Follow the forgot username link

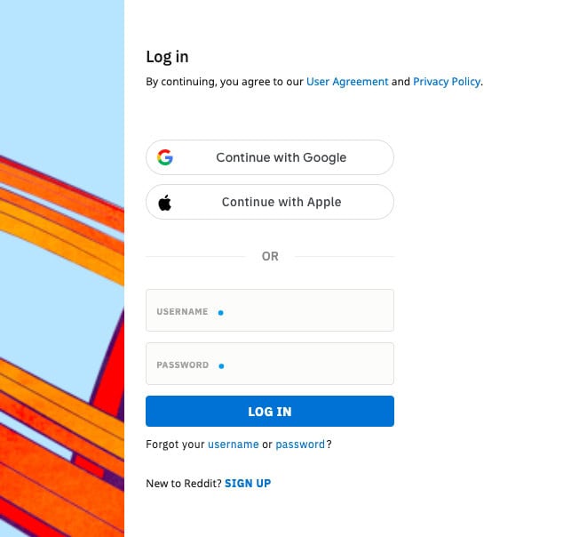(x=234, y=445)
